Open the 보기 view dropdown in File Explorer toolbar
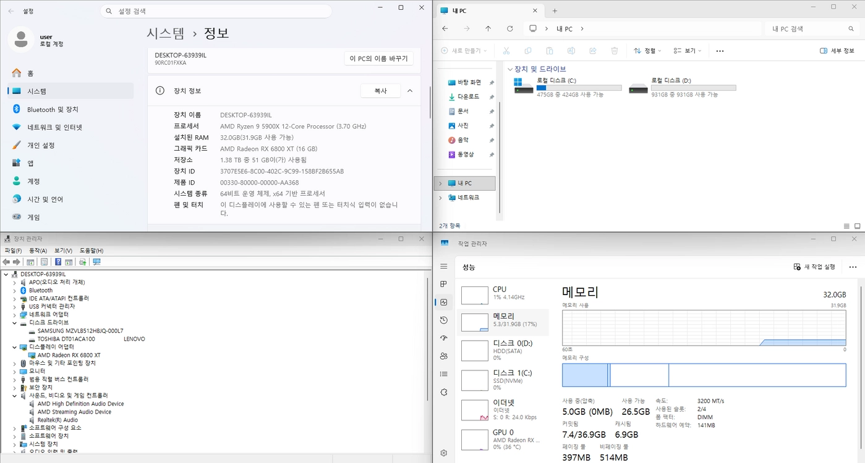Image resolution: width=865 pixels, height=463 pixels. click(x=688, y=51)
